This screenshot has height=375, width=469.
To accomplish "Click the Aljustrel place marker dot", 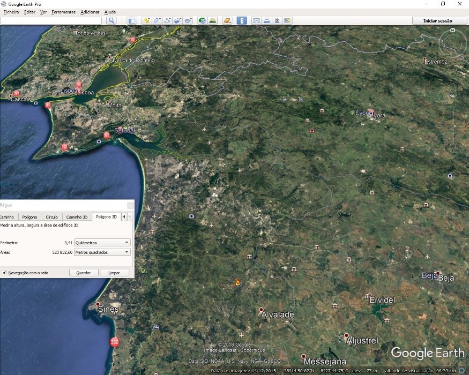I will (346, 335).
